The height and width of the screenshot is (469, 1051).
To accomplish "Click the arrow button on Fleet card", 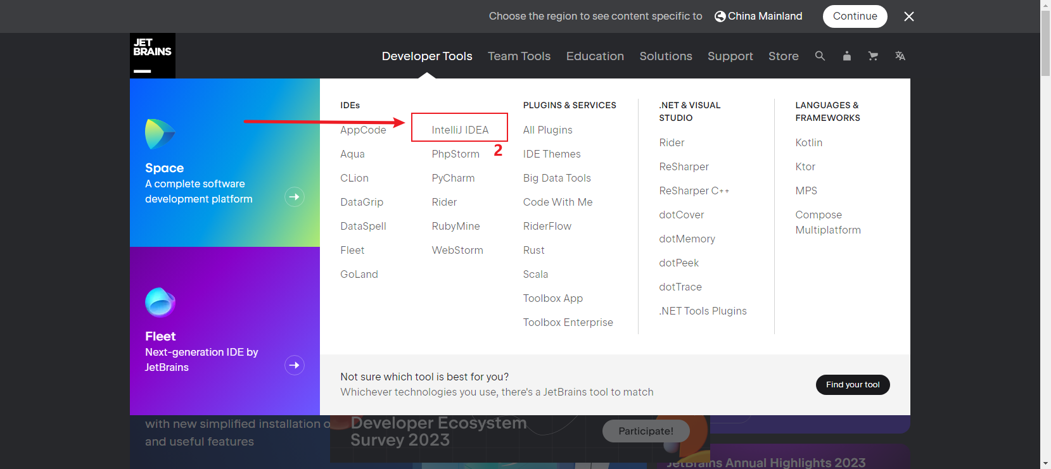I will (x=295, y=365).
